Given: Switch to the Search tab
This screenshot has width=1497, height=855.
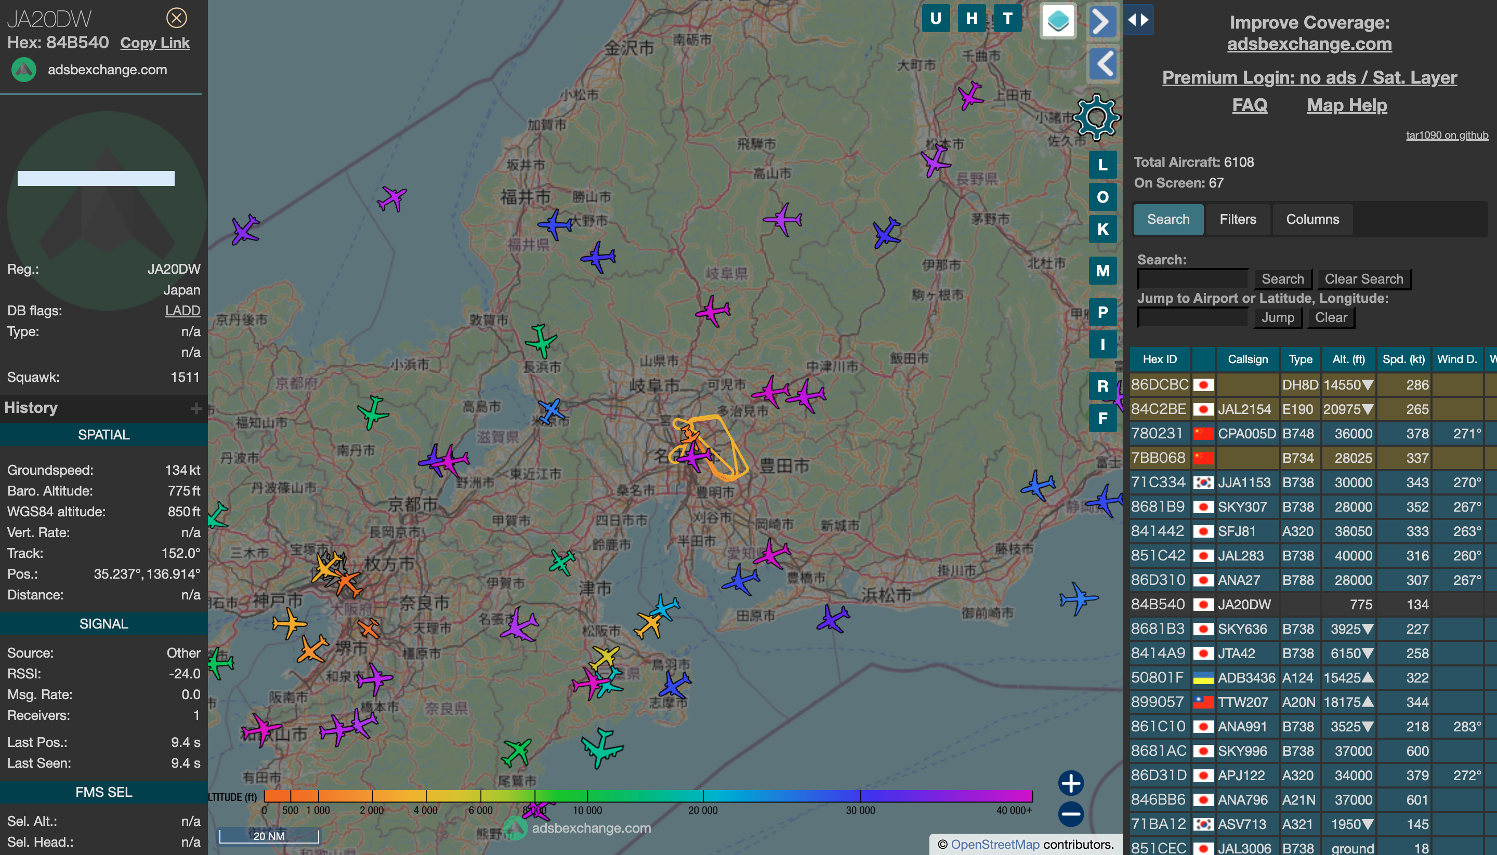Looking at the screenshot, I should pyautogui.click(x=1168, y=220).
